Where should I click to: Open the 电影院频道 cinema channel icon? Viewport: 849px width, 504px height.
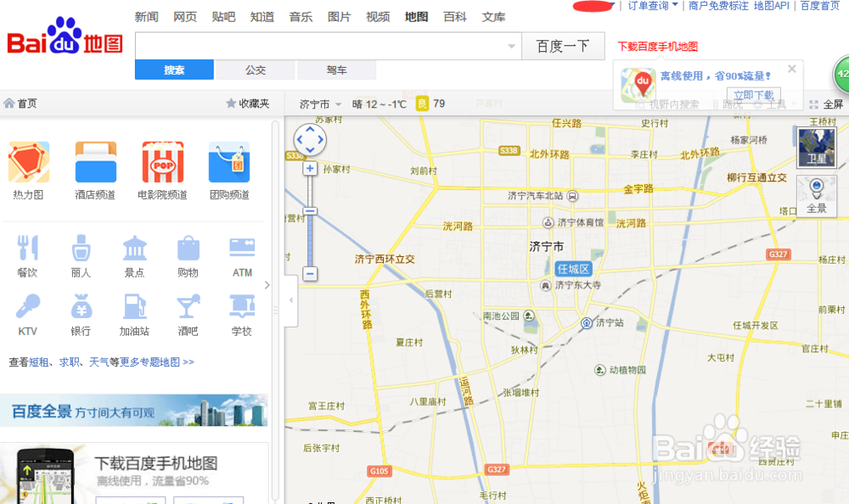[163, 162]
